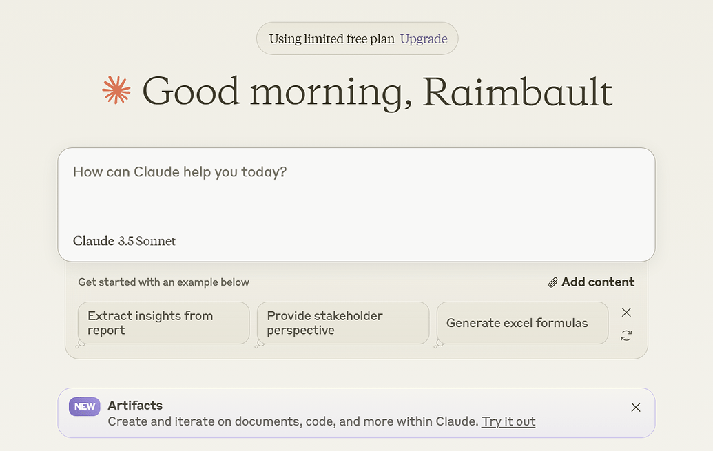Dismiss the Artifacts announcement banner
The image size is (713, 451).
(636, 408)
